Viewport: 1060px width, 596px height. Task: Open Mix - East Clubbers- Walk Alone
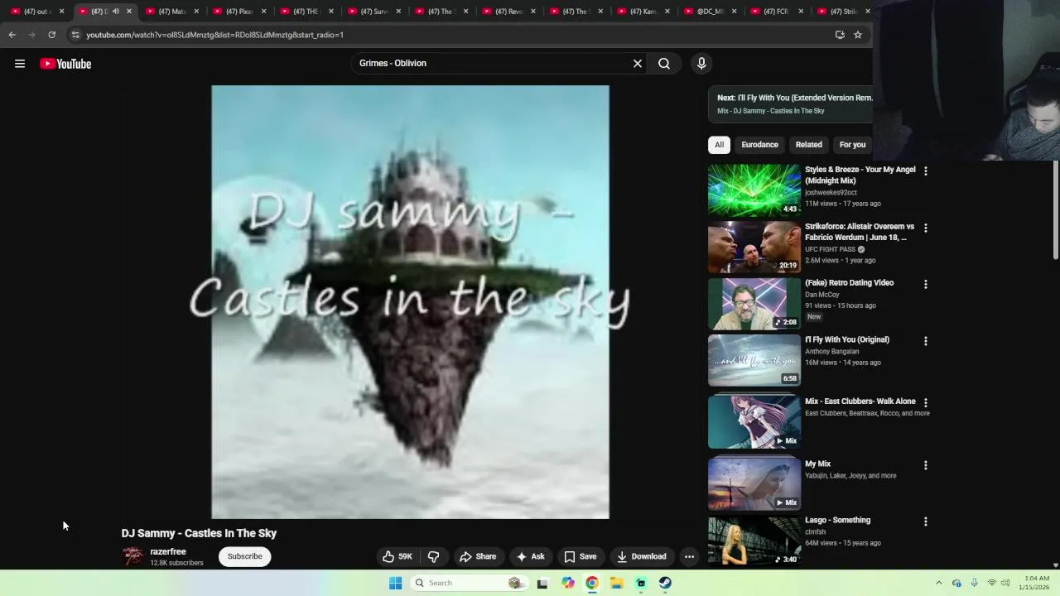pos(860,401)
